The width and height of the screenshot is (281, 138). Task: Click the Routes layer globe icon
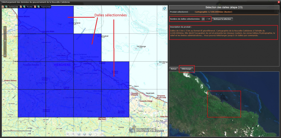(24, 7)
